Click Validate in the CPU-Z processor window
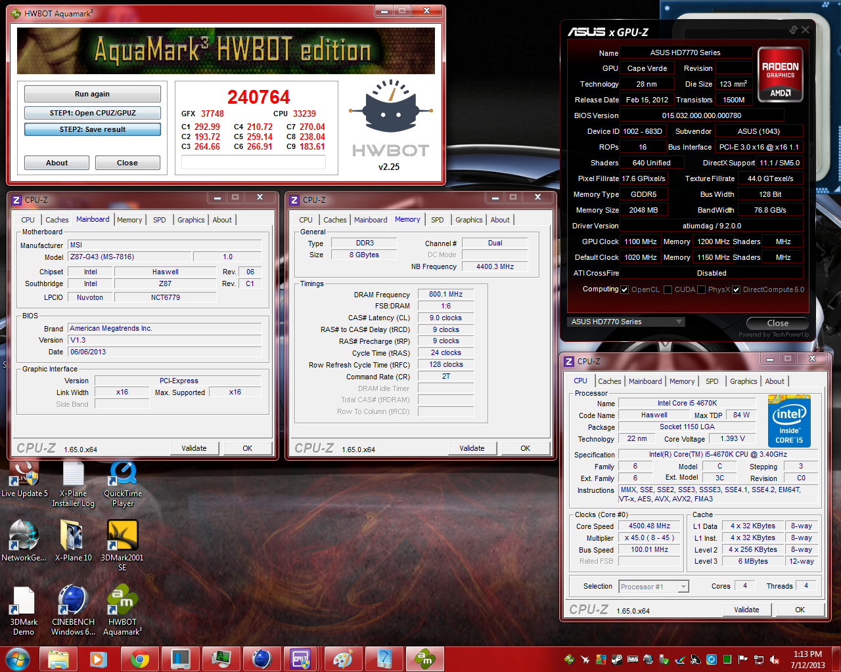Viewport: 841px width, 672px height. (746, 610)
